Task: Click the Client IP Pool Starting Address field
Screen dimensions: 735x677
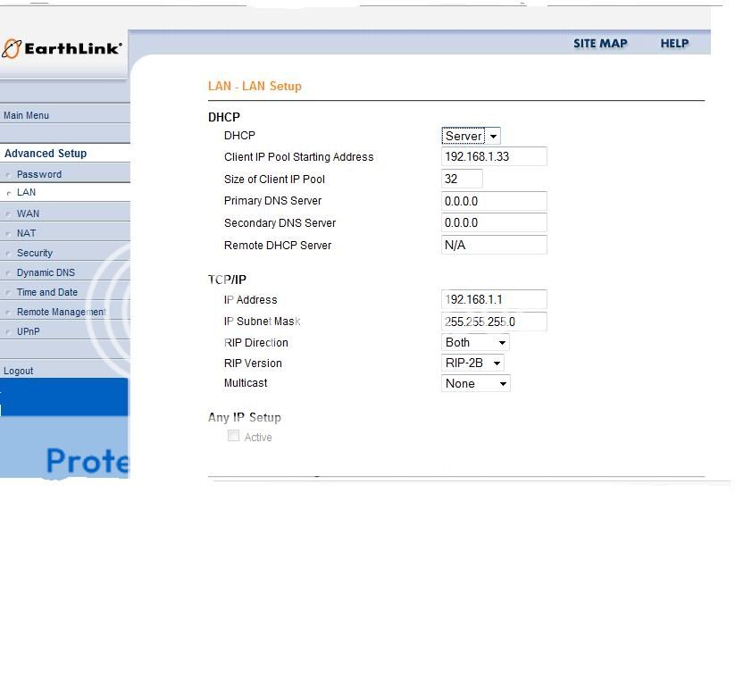Action: 494,157
